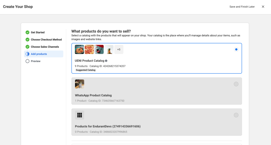
Task: Click the grid icon in EndurantDevs catalog
Action: tap(79, 115)
